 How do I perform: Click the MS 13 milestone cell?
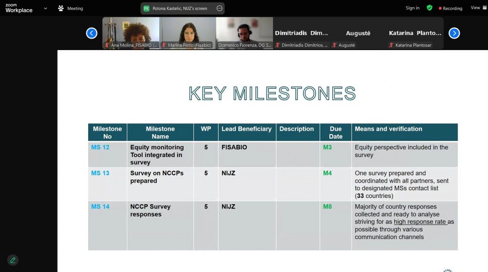[101, 173]
